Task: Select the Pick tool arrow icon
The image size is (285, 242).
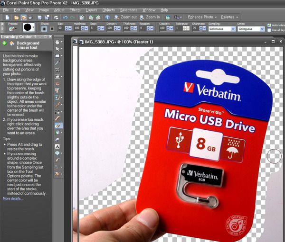Action: click(57, 49)
